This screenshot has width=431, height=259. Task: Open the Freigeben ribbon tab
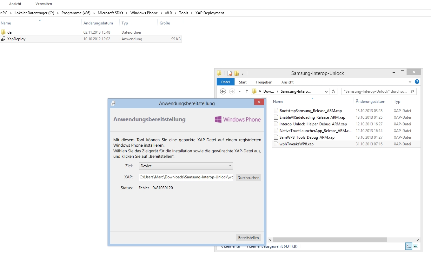pyautogui.click(x=264, y=82)
